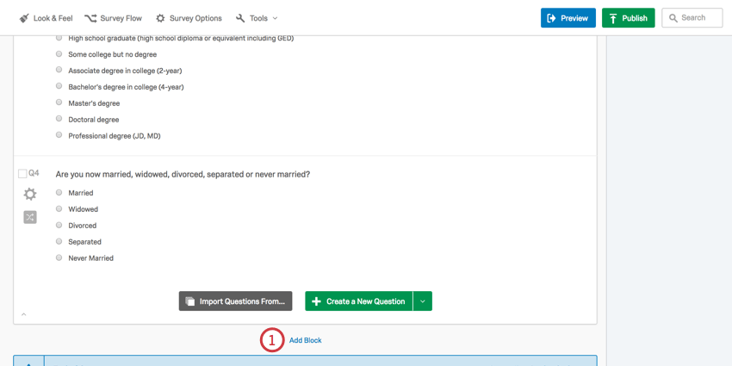Open Q4 question settings gear icon
732x366 pixels.
point(30,195)
